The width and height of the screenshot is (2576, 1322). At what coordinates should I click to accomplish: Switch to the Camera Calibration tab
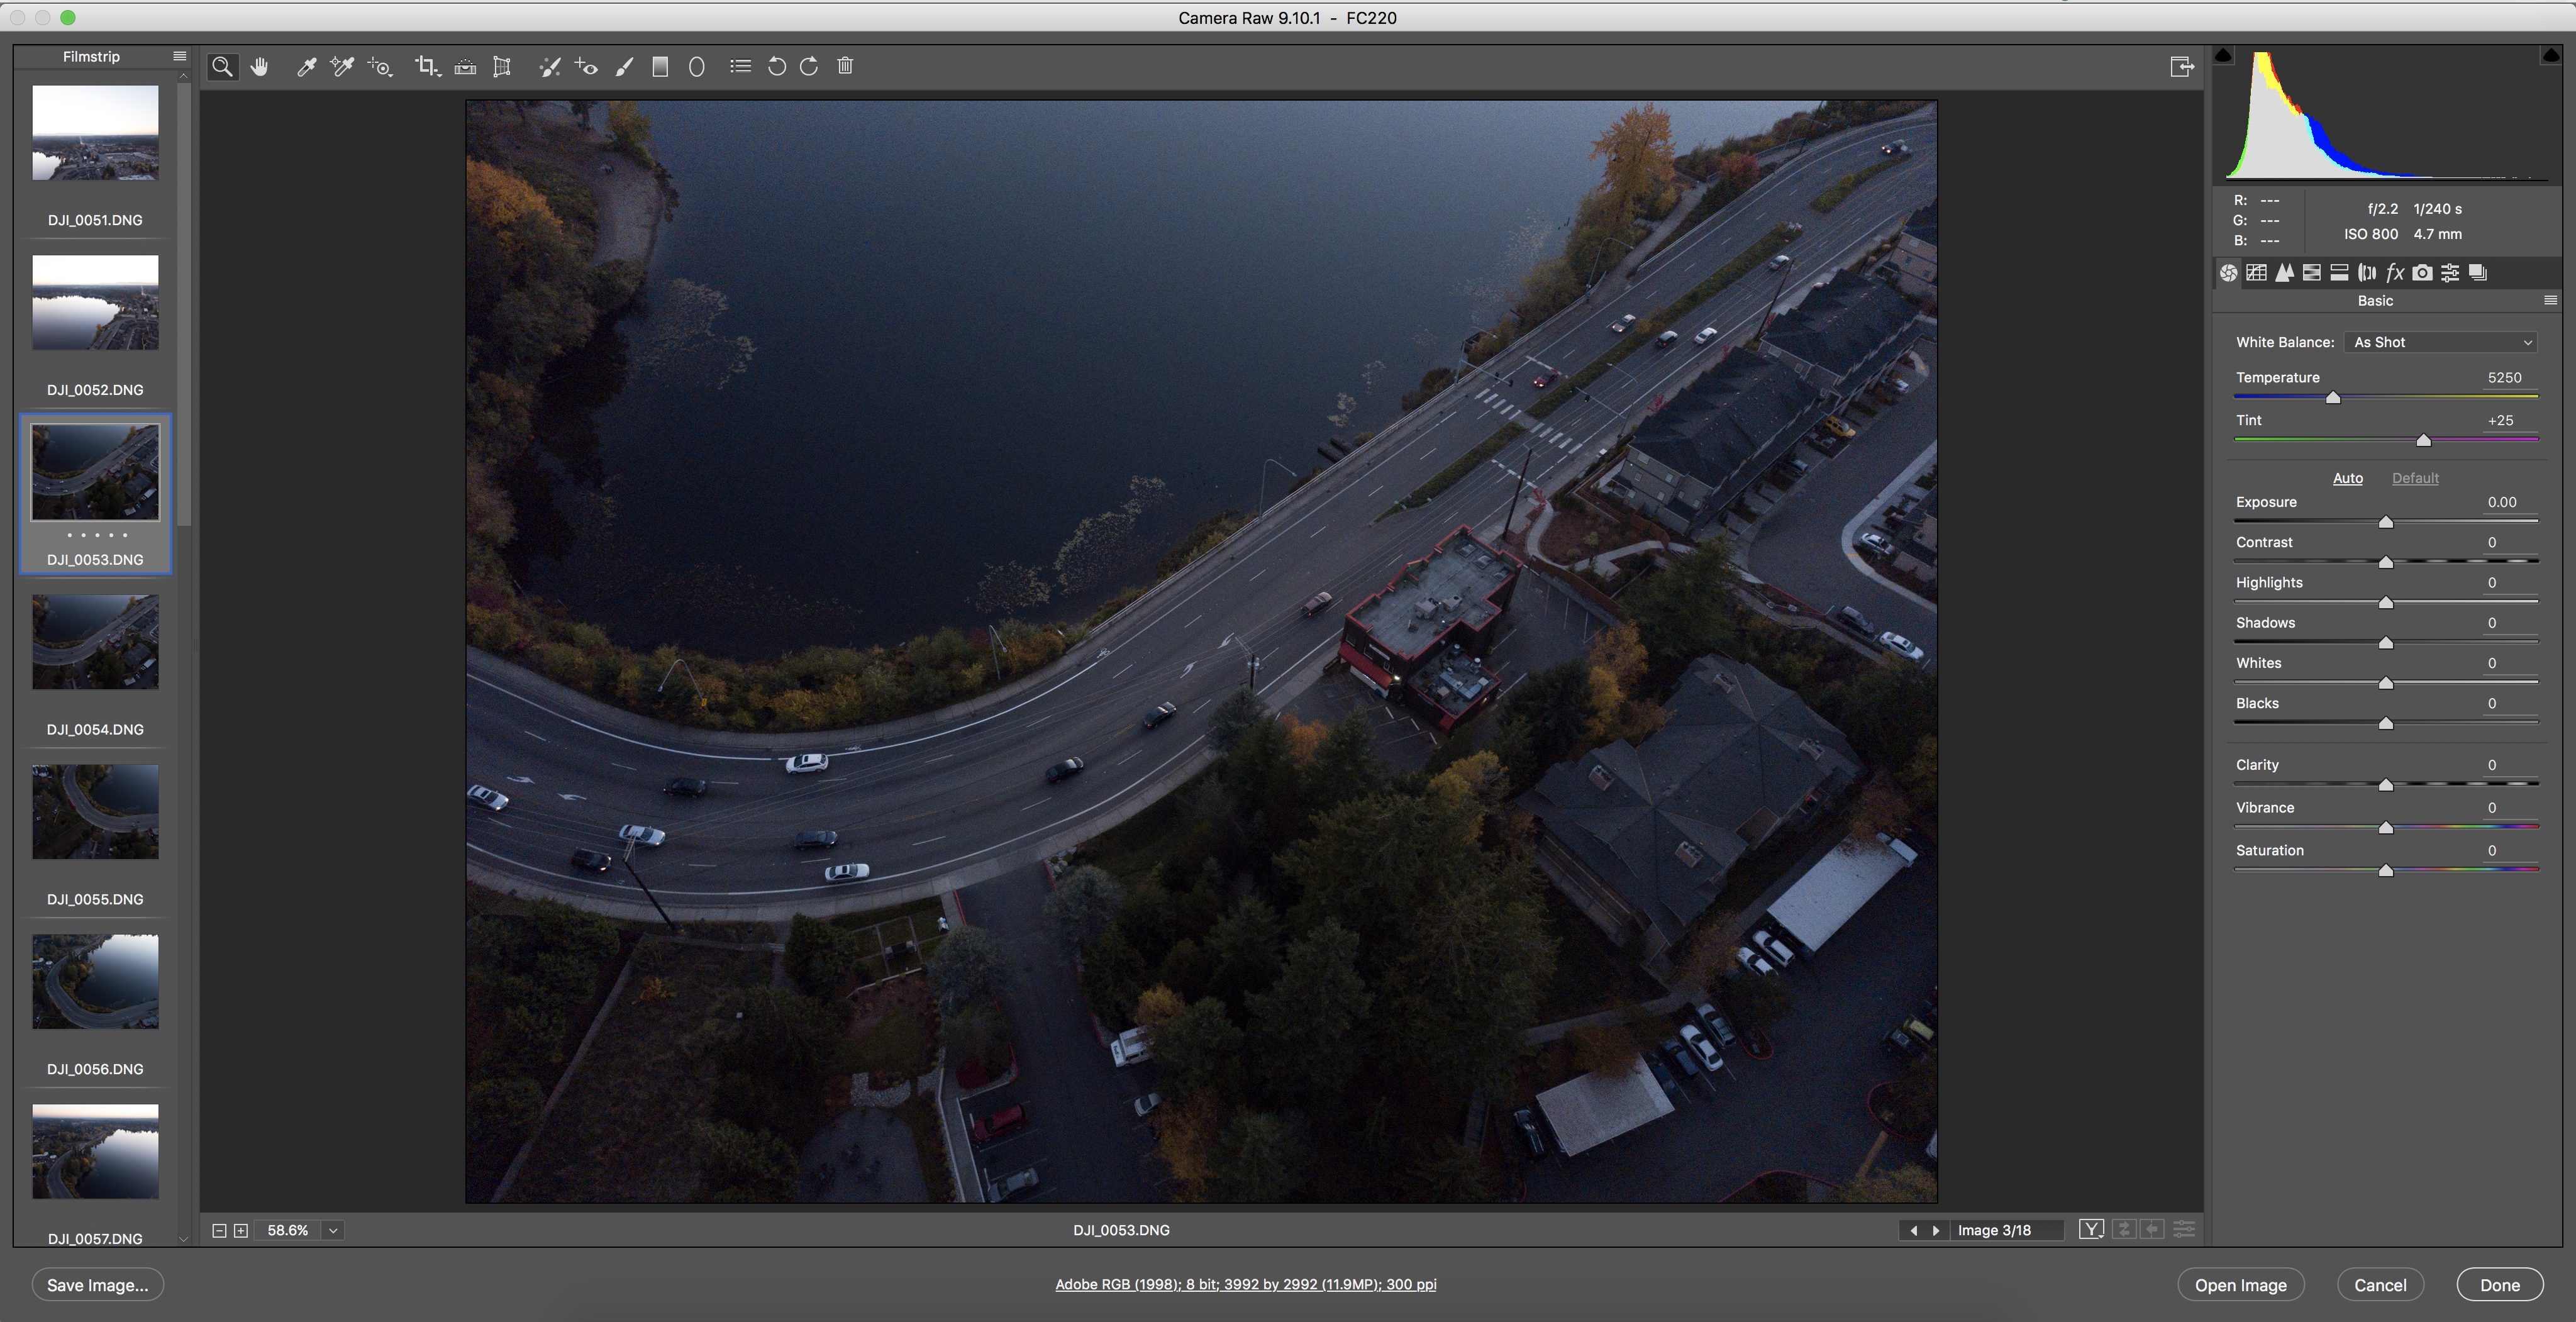(x=2422, y=272)
